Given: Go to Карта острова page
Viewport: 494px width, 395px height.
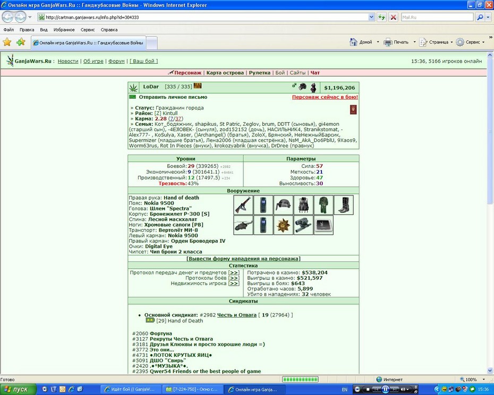Looking at the screenshot, I should pos(225,73).
